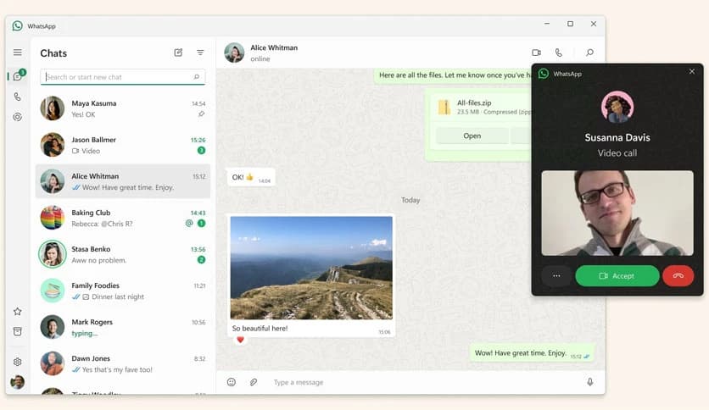Start a voice call with Alice Whitman

[559, 53]
